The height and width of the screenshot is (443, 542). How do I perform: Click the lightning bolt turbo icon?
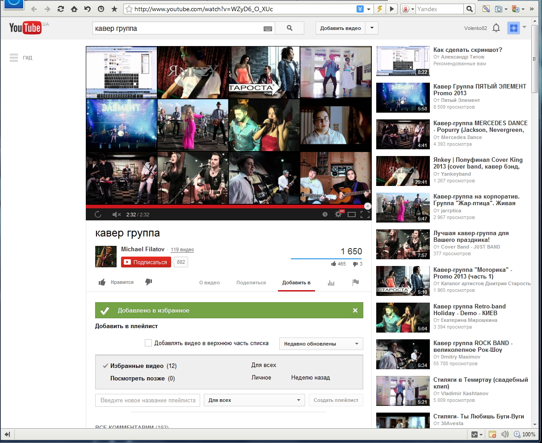click(x=380, y=9)
